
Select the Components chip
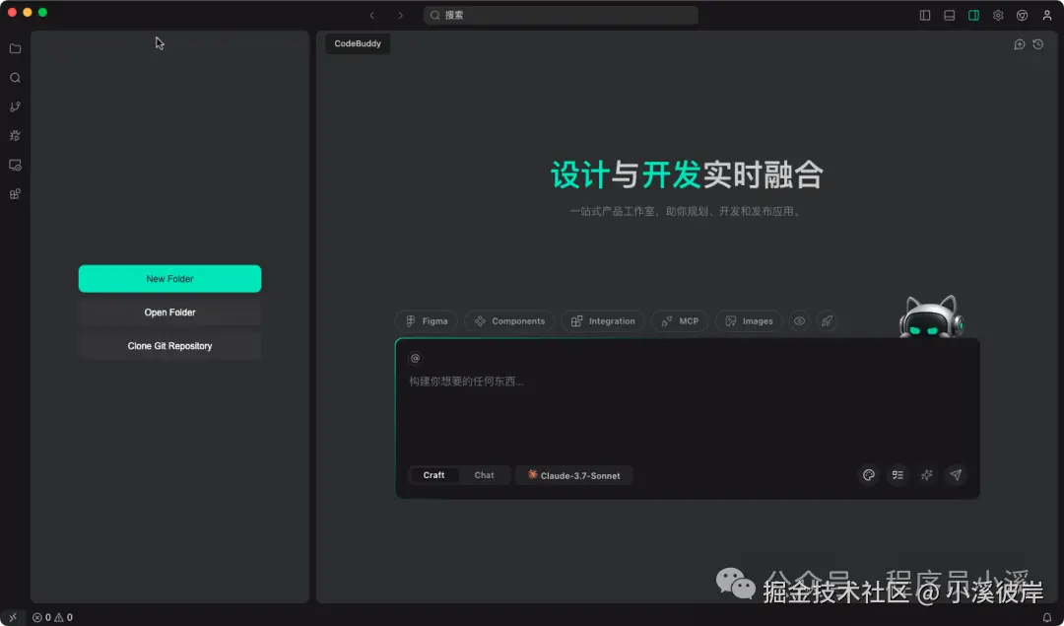click(509, 321)
